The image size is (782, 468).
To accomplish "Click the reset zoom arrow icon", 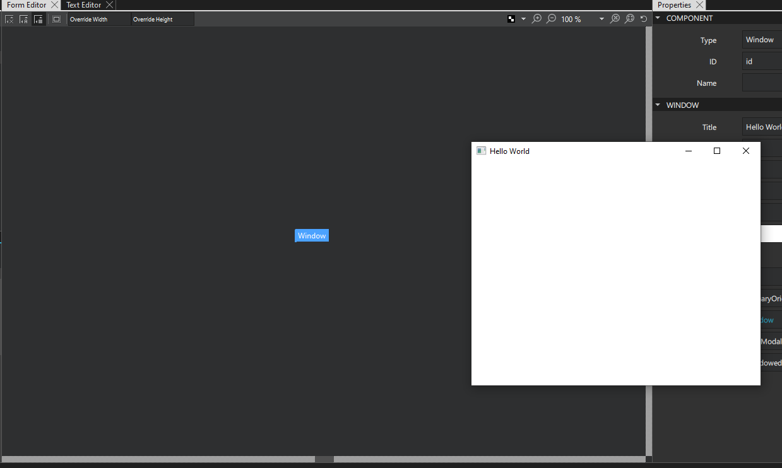I will tap(643, 19).
